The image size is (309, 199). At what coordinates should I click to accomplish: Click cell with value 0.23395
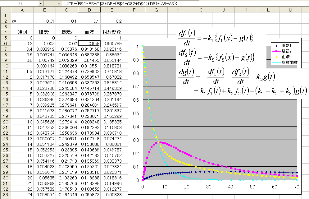tap(67, 150)
